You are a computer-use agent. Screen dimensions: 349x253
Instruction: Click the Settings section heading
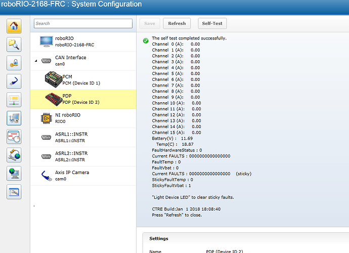pos(159,238)
